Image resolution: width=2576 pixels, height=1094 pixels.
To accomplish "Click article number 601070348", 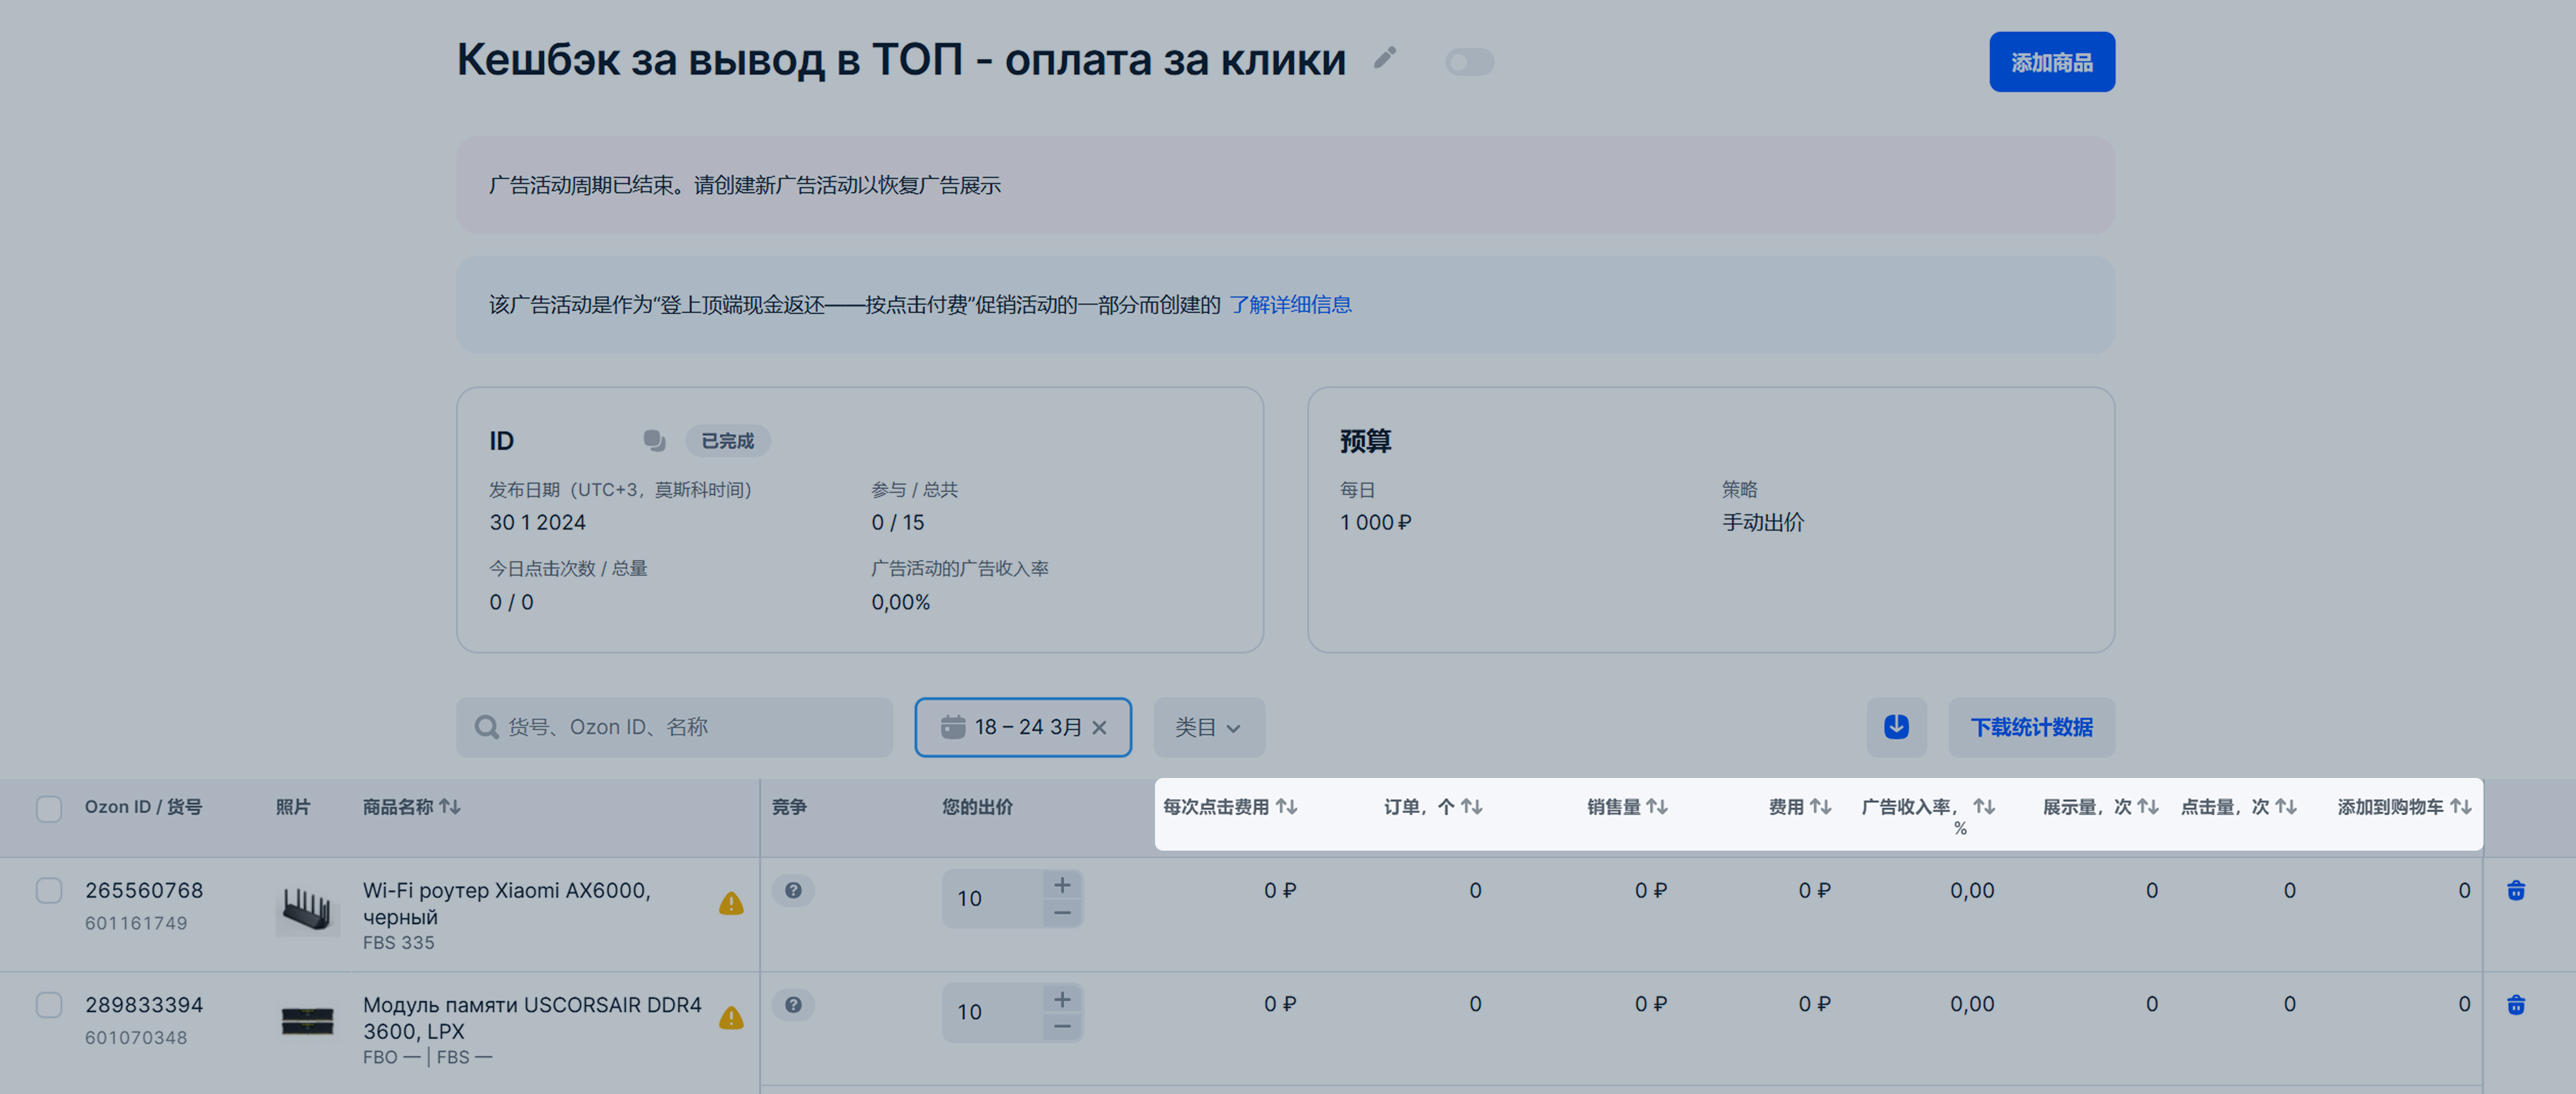I will (136, 1037).
